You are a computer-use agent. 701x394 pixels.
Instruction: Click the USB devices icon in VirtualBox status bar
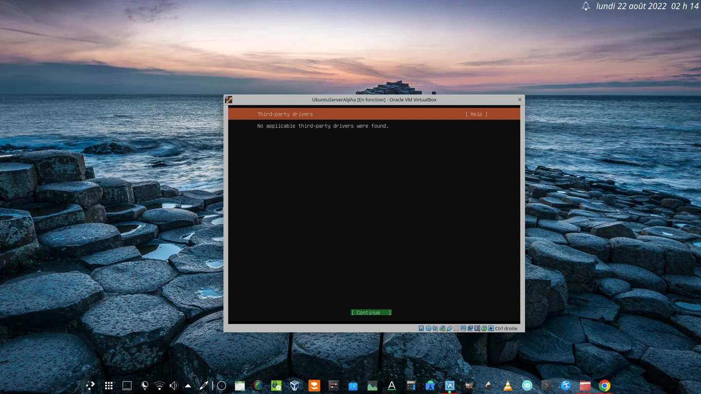[x=449, y=328]
